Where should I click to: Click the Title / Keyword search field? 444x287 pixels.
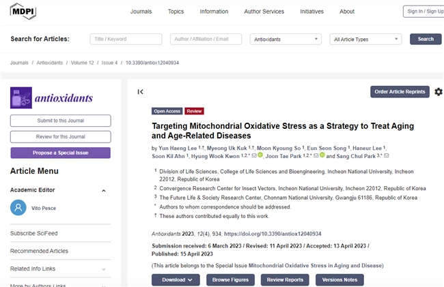point(127,39)
